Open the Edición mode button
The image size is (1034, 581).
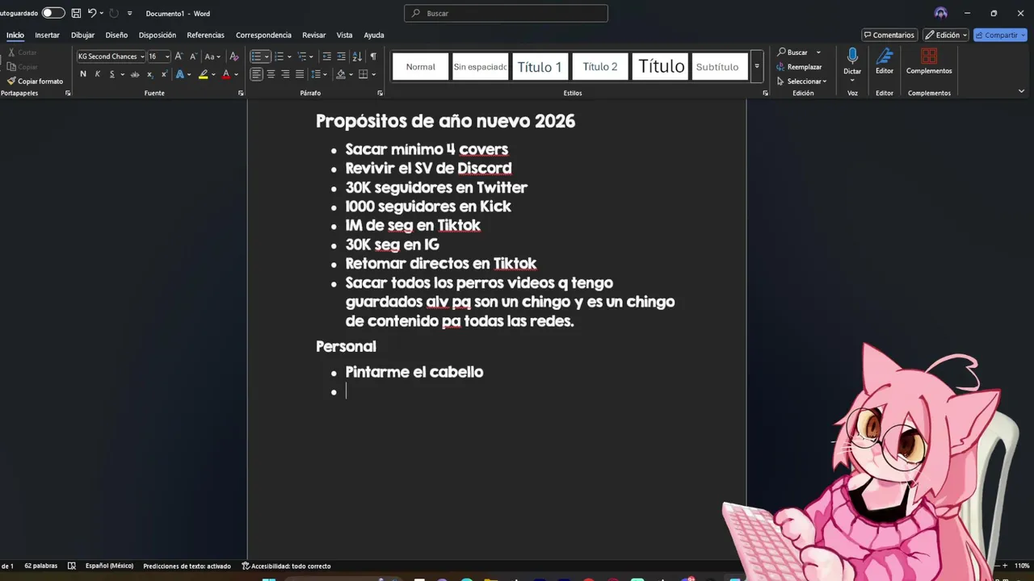pos(944,35)
